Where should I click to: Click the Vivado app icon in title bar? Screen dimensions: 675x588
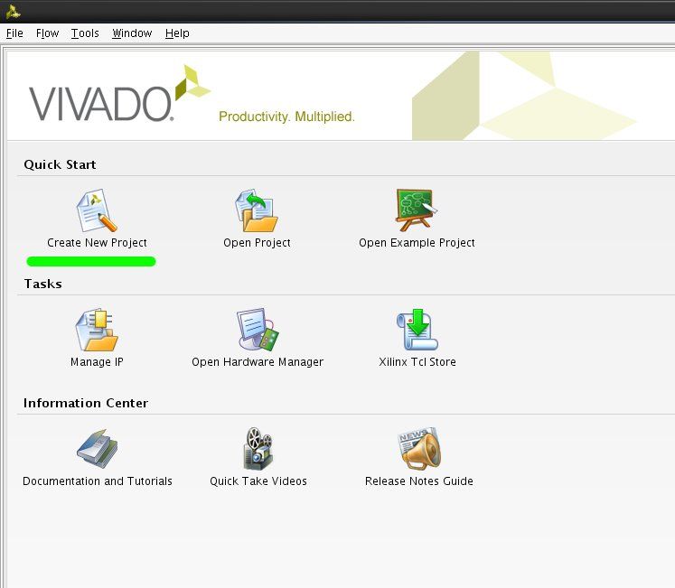pos(14,12)
